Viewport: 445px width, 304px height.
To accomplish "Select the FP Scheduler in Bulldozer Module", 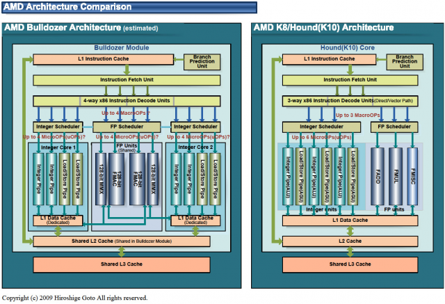I will click(x=127, y=127).
